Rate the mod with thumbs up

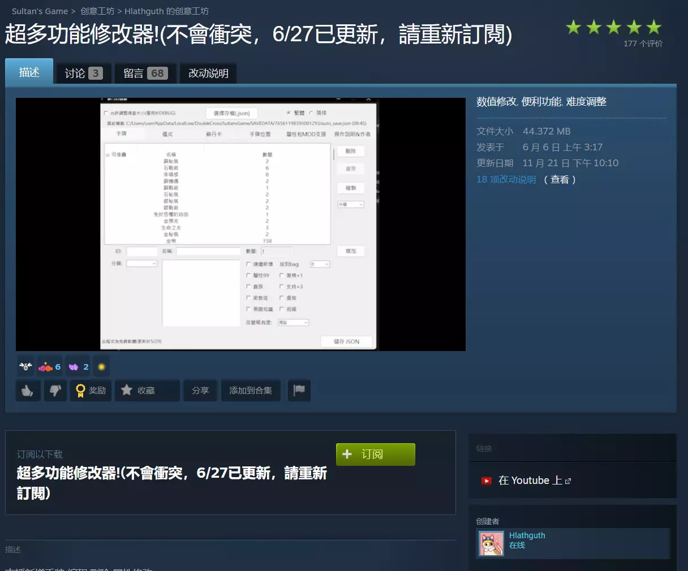pos(28,391)
